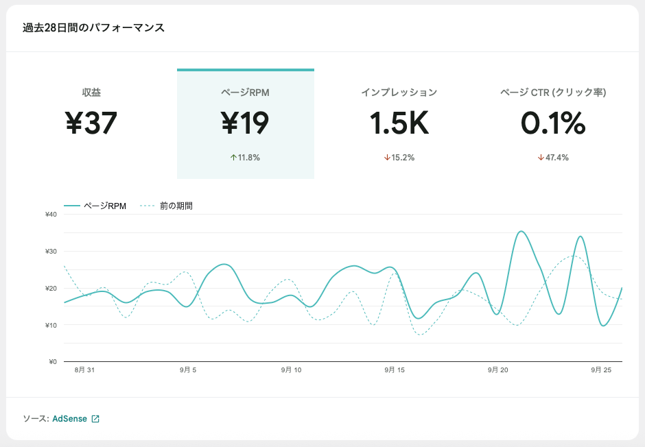Toggle the ページRPM legend text
The width and height of the screenshot is (645, 447).
point(105,206)
